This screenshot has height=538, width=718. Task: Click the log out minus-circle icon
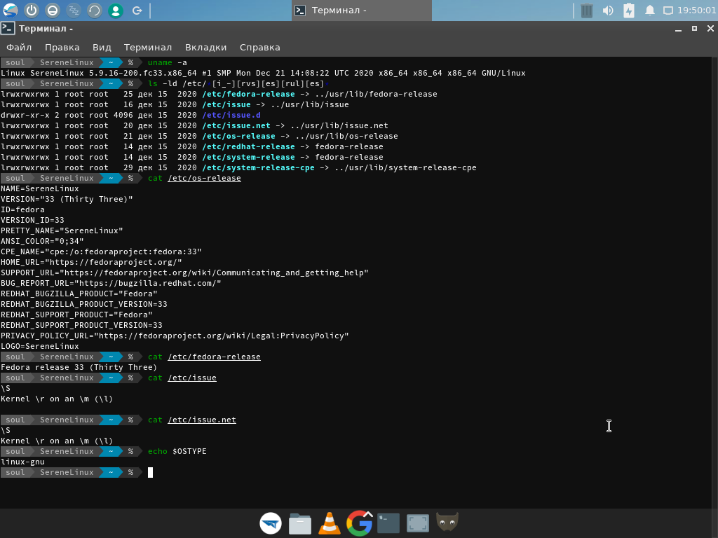52,10
